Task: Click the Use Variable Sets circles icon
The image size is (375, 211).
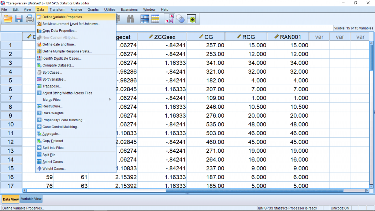Action: coord(180,19)
